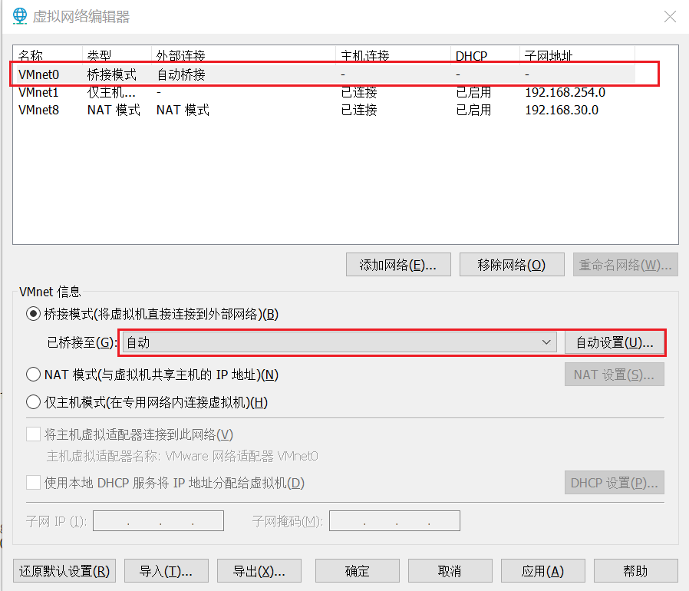
Task: Click subnet address 192.168.254.0 cell
Action: click(565, 92)
